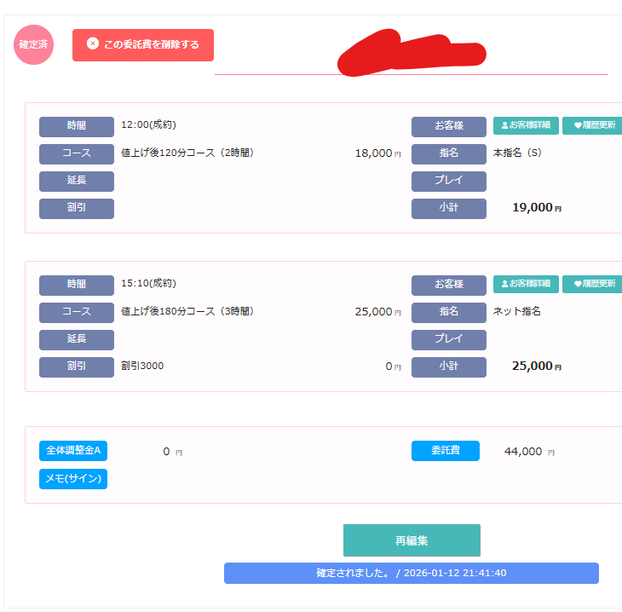
Task: Open お客様詳細 for the 12:00 booking
Action: 526,126
